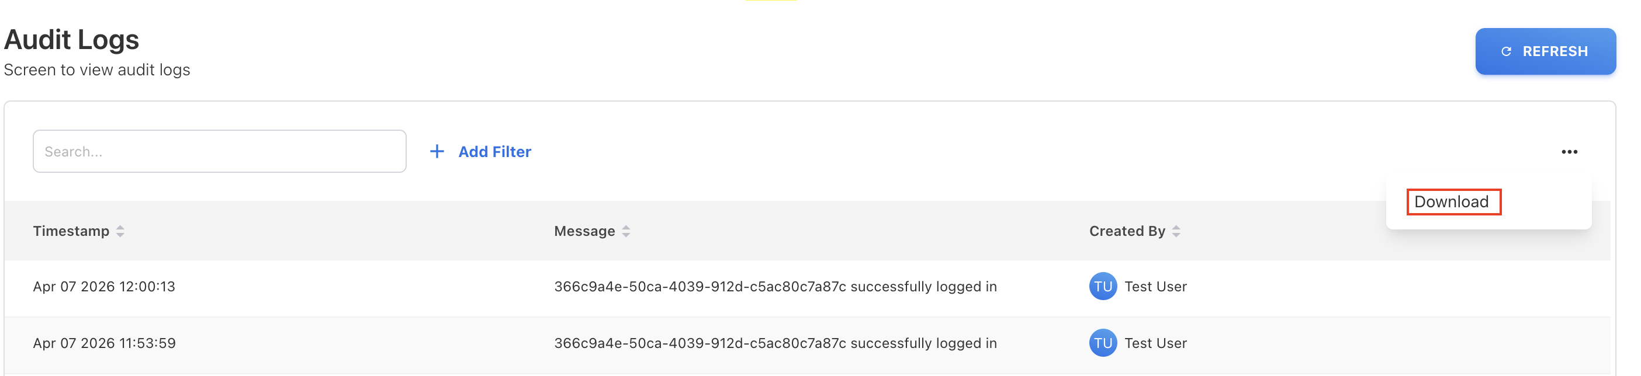Open the three-dot more options menu
The height and width of the screenshot is (376, 1641).
[x=1569, y=151]
